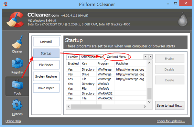Click Save to text file button
Image resolution: width=194 pixels, height=127 pixels.
(x=170, y=105)
